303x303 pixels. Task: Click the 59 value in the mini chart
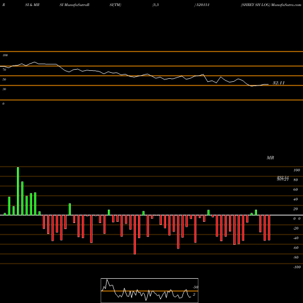tap(195, 287)
